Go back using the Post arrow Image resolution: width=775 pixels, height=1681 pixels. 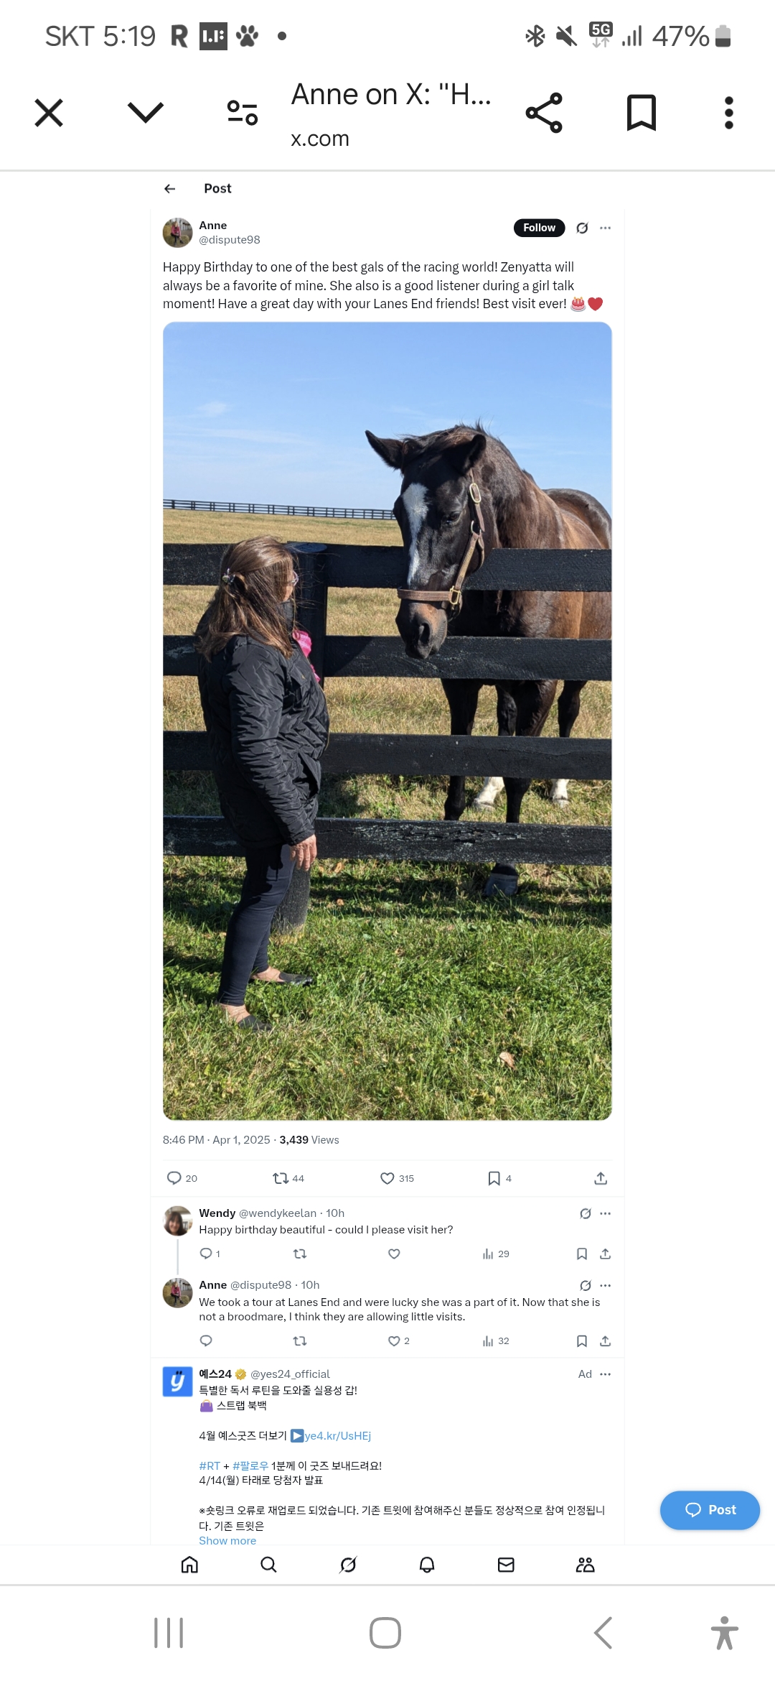click(x=170, y=188)
